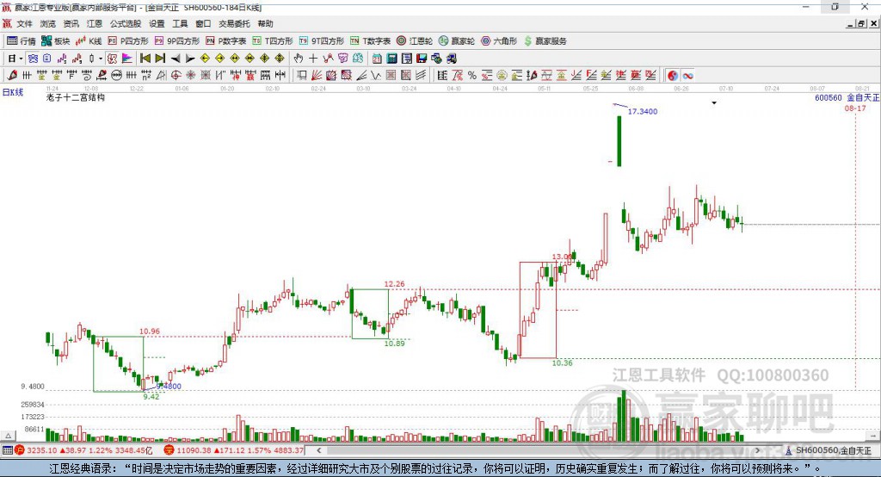The width and height of the screenshot is (881, 477).
Task: Click the 沪 Shanghai index badge
Action: (20, 450)
